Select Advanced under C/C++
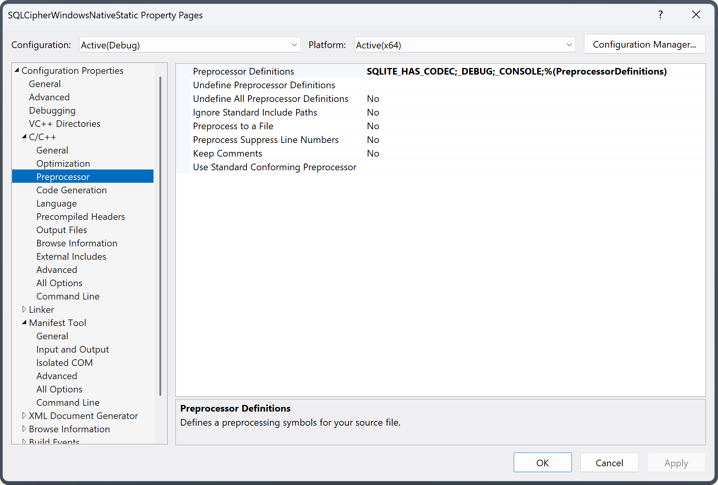Image resolution: width=718 pixels, height=485 pixels. [57, 269]
